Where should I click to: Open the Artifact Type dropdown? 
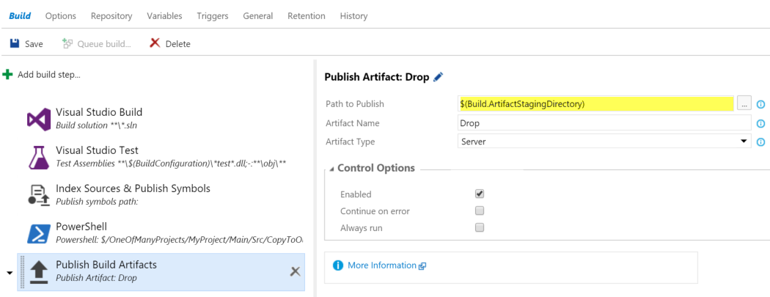(x=604, y=142)
